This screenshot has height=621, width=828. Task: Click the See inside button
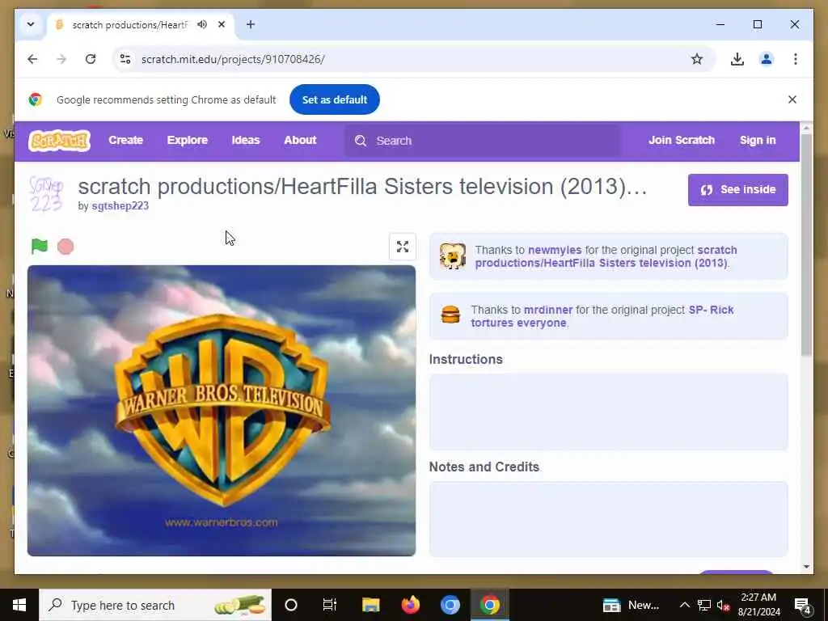737,189
